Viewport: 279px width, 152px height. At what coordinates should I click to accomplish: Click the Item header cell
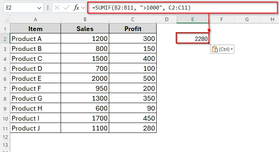(x=35, y=29)
